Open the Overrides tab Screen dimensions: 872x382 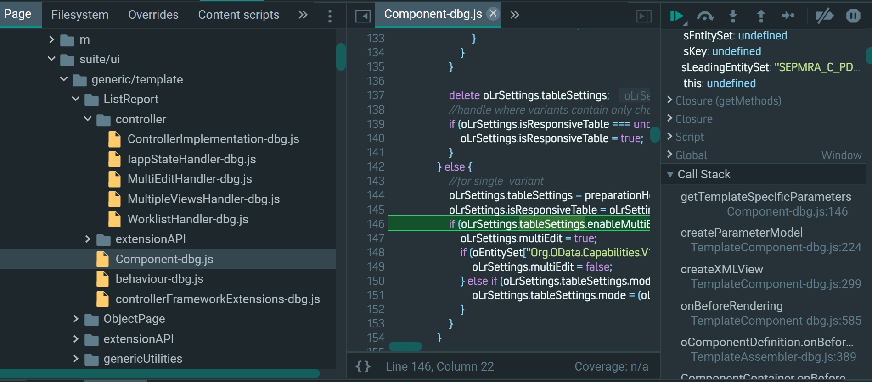click(x=153, y=15)
